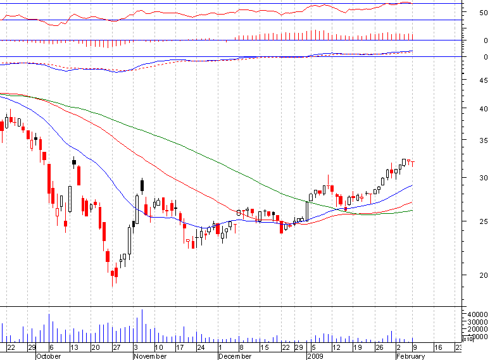Click the date label 24 in November
Screen dimensions: 490x360
coord(201,347)
